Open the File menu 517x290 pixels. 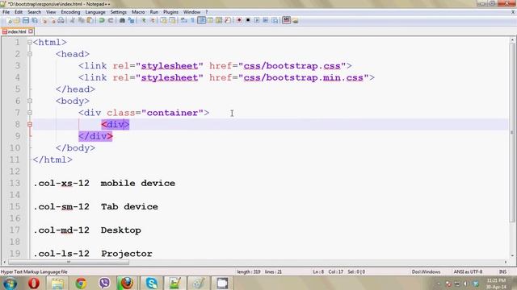(6, 12)
